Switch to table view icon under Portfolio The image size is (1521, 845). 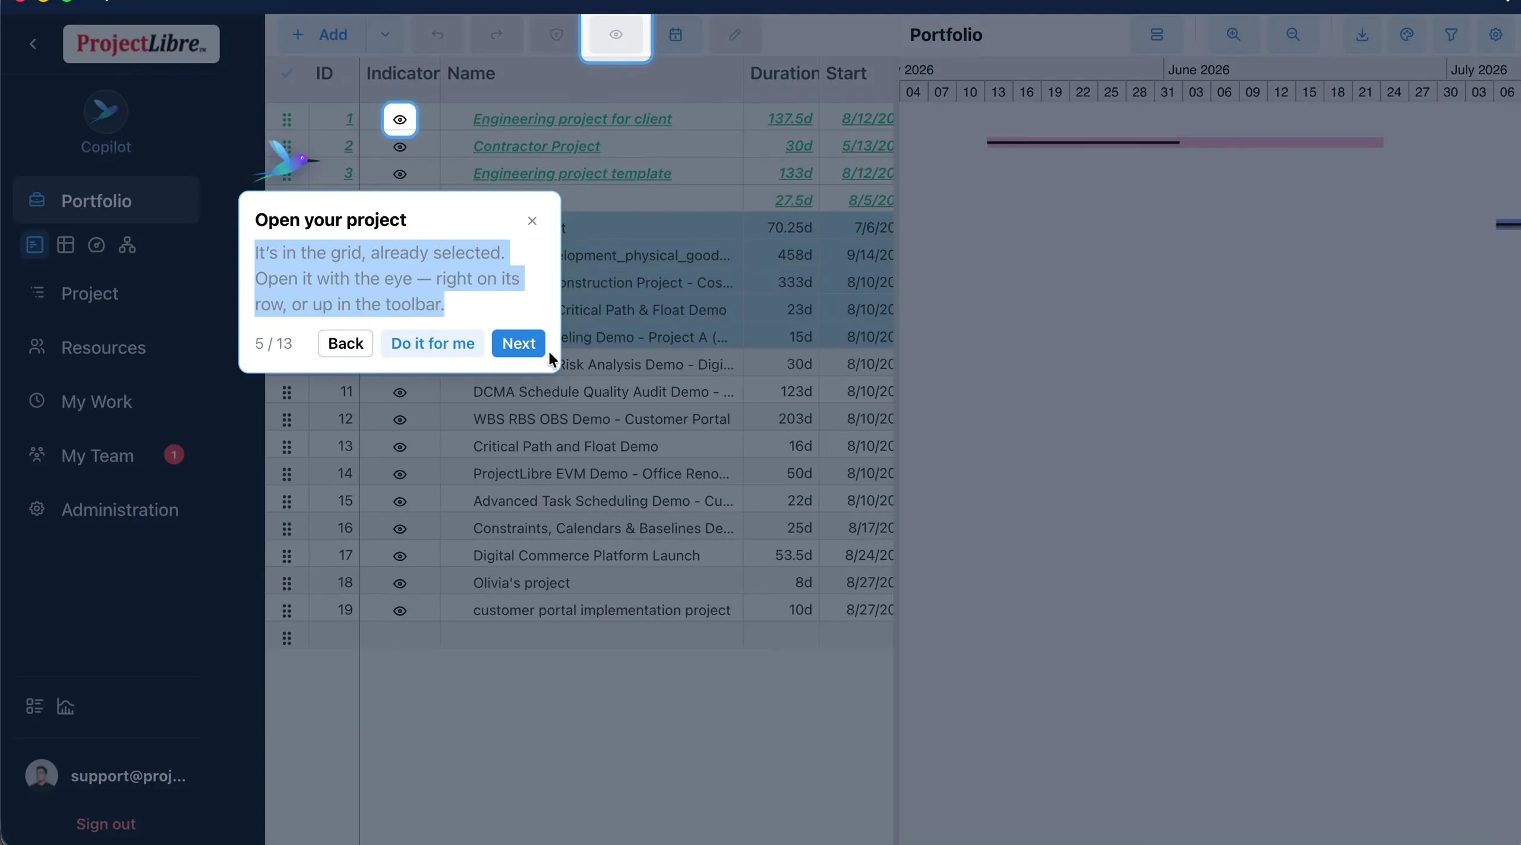tap(65, 245)
